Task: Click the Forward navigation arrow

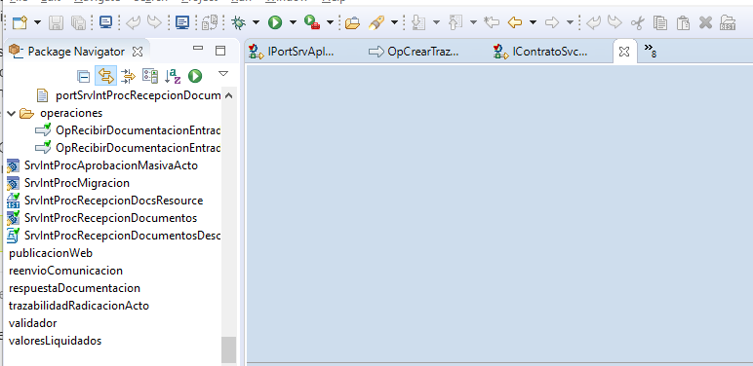Action: [x=552, y=22]
